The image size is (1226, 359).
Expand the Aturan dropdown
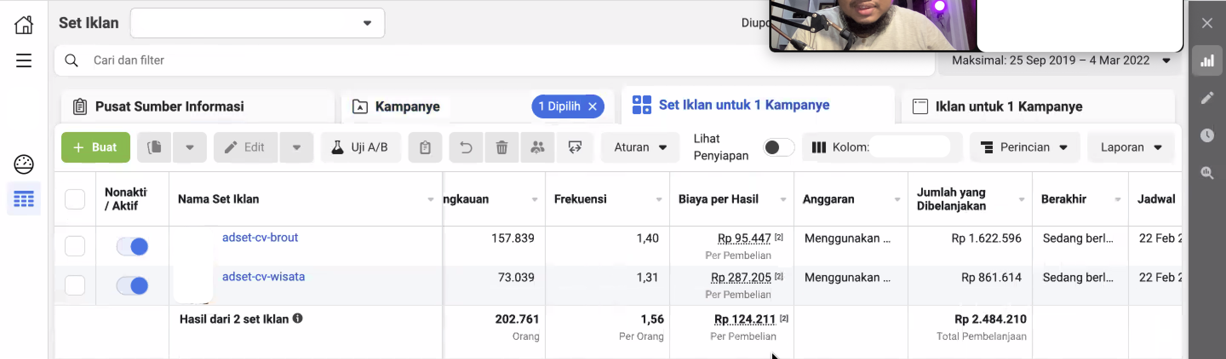point(640,148)
